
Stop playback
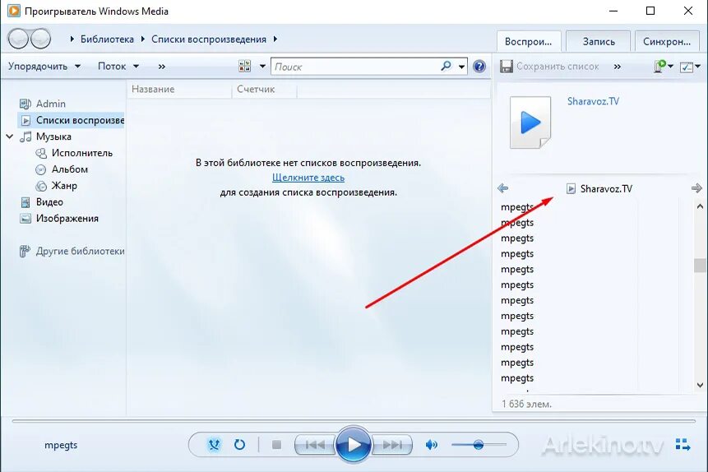277,445
